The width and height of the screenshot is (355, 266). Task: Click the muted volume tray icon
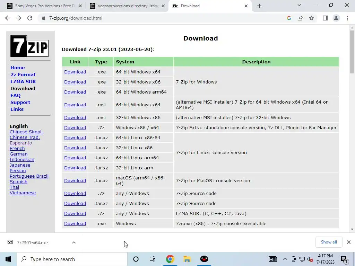pyautogui.click(x=310, y=259)
